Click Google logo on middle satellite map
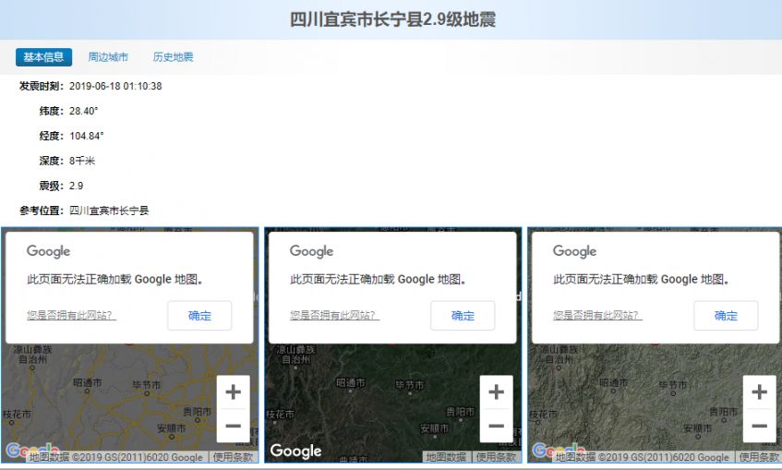Image resolution: width=782 pixels, height=470 pixels. pyautogui.click(x=295, y=451)
